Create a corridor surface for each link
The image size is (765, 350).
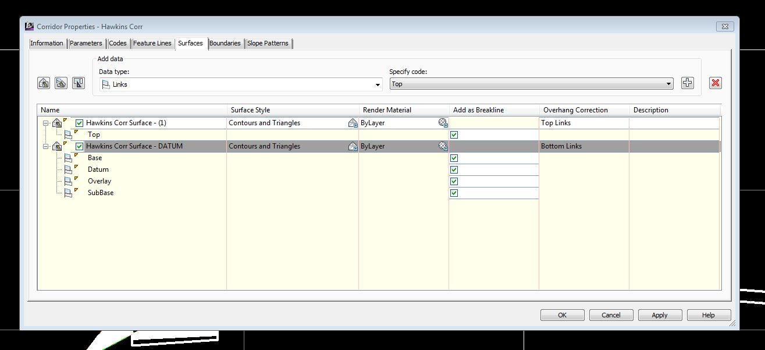coord(61,83)
